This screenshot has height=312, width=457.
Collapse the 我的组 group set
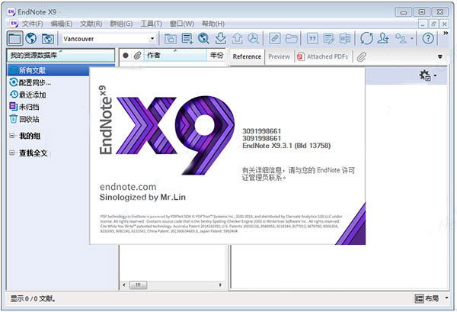pyautogui.click(x=13, y=136)
